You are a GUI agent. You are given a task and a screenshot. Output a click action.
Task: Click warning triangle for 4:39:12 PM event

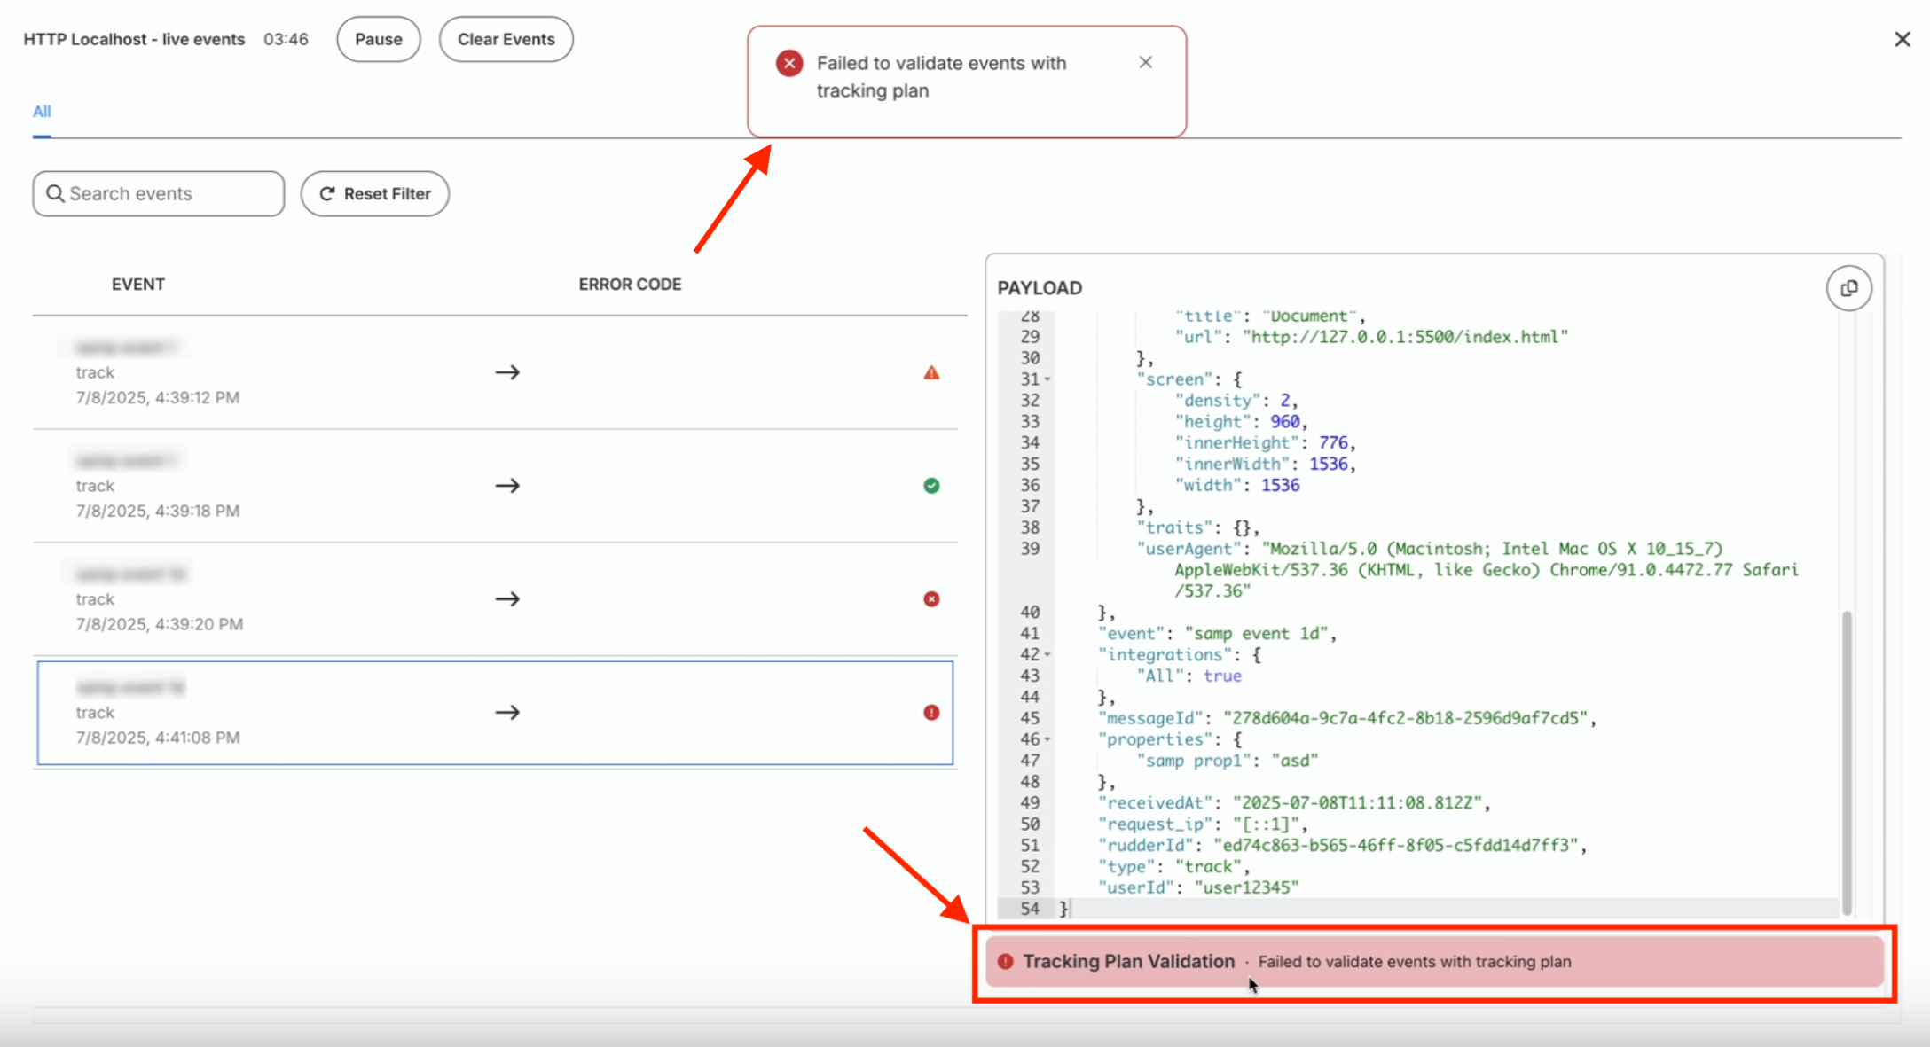(x=931, y=372)
